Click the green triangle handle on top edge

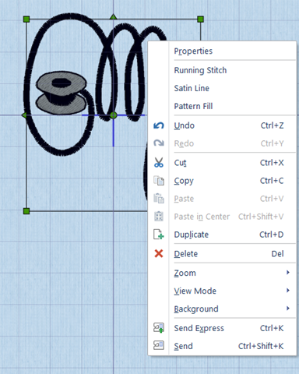click(113, 17)
